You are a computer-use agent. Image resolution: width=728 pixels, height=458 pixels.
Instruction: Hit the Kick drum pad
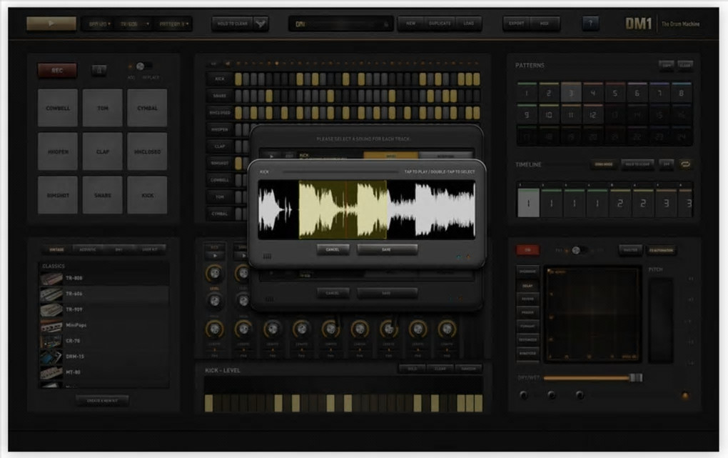147,195
